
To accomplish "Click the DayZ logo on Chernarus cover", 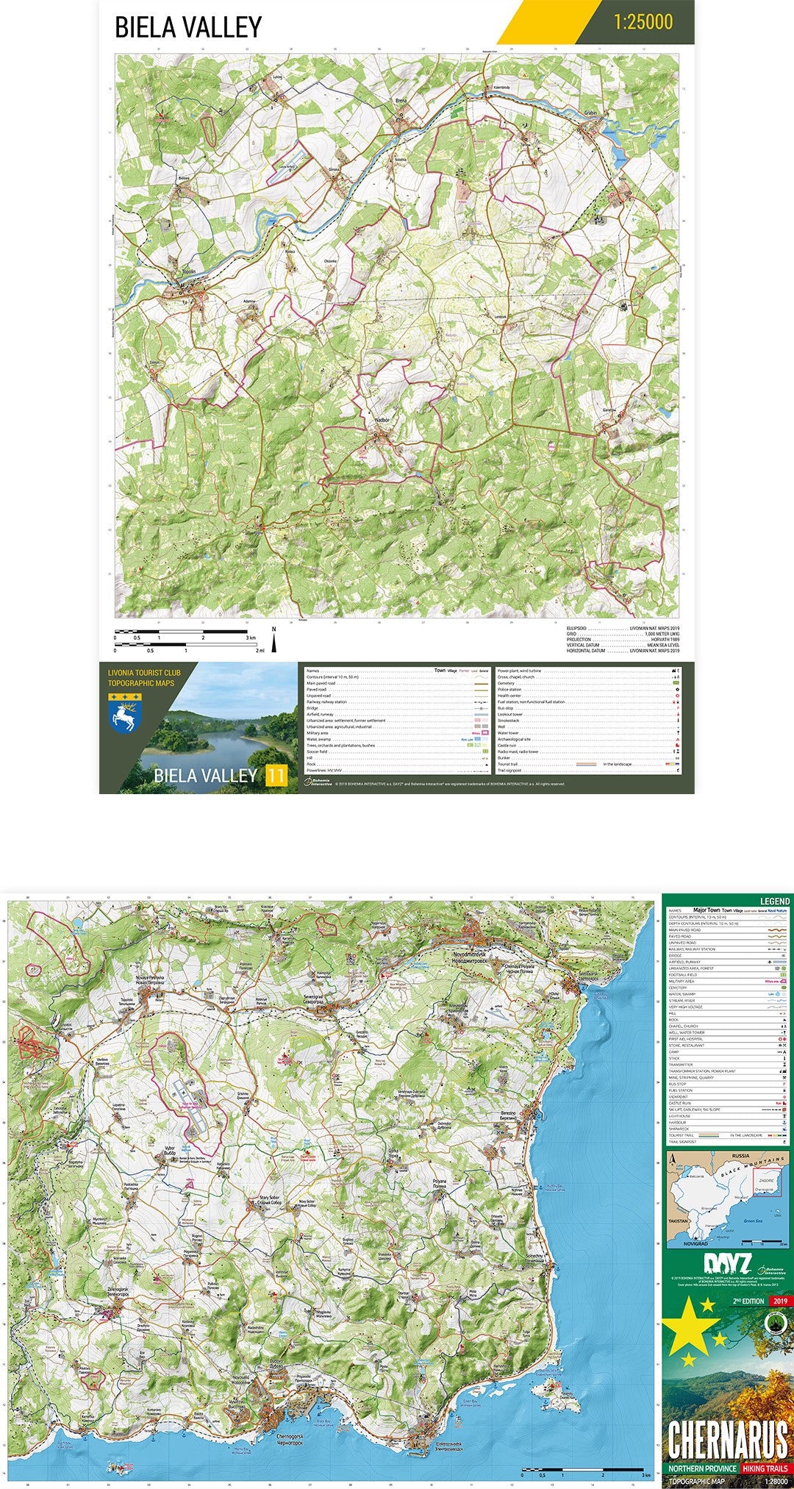I will coord(727,1264).
